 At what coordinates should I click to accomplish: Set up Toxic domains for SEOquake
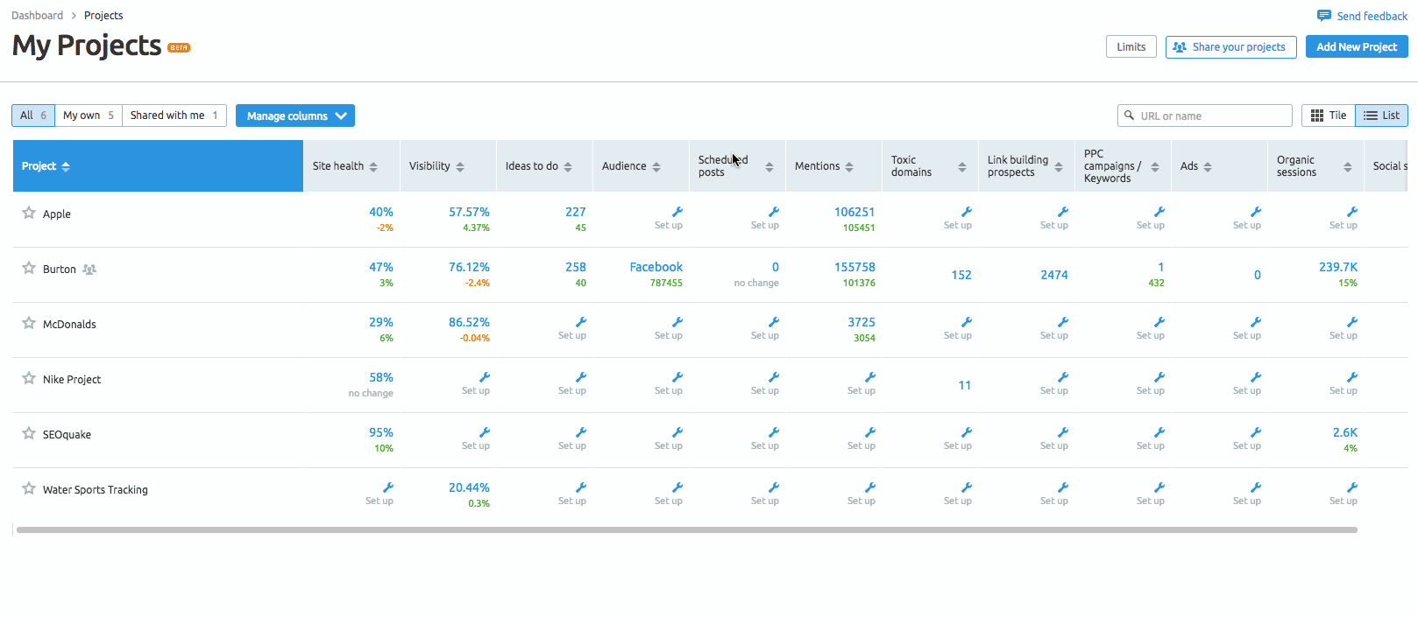[958, 438]
